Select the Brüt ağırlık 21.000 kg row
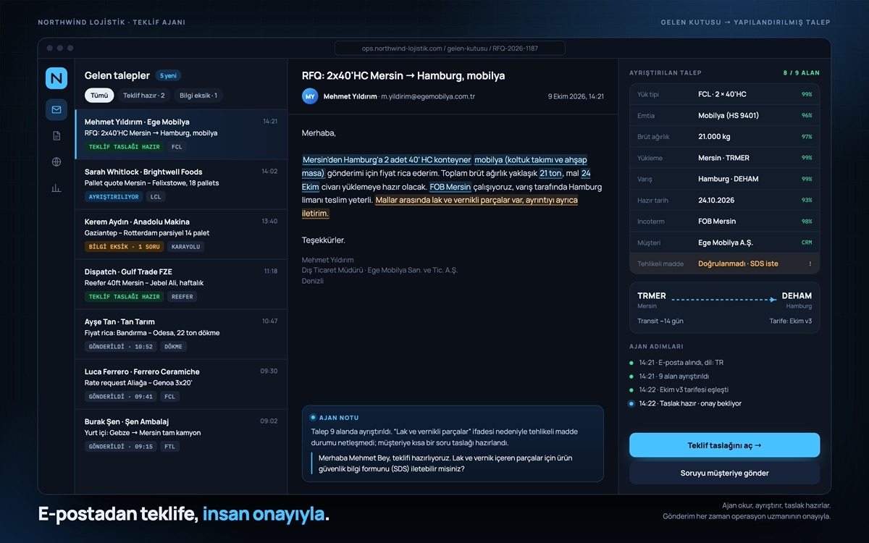 (x=724, y=137)
